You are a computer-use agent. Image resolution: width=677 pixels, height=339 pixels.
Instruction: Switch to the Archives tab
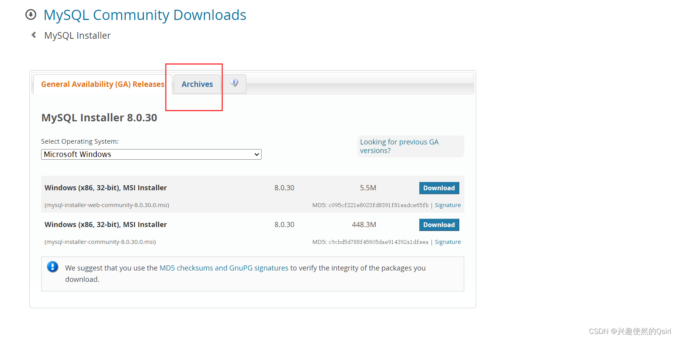tap(197, 84)
